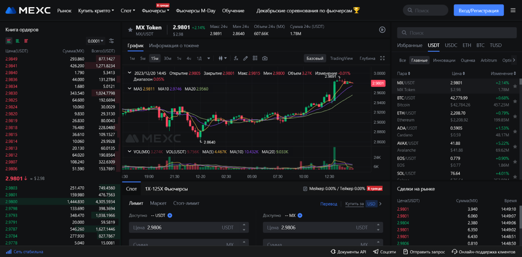Open Декабрьские соревнования по фьючерсам link
The height and width of the screenshot is (257, 522).
point(308,11)
